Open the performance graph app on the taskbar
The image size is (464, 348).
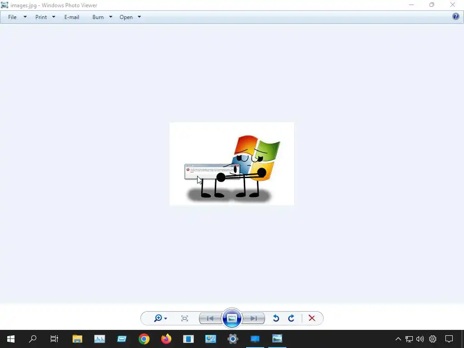(x=99, y=339)
